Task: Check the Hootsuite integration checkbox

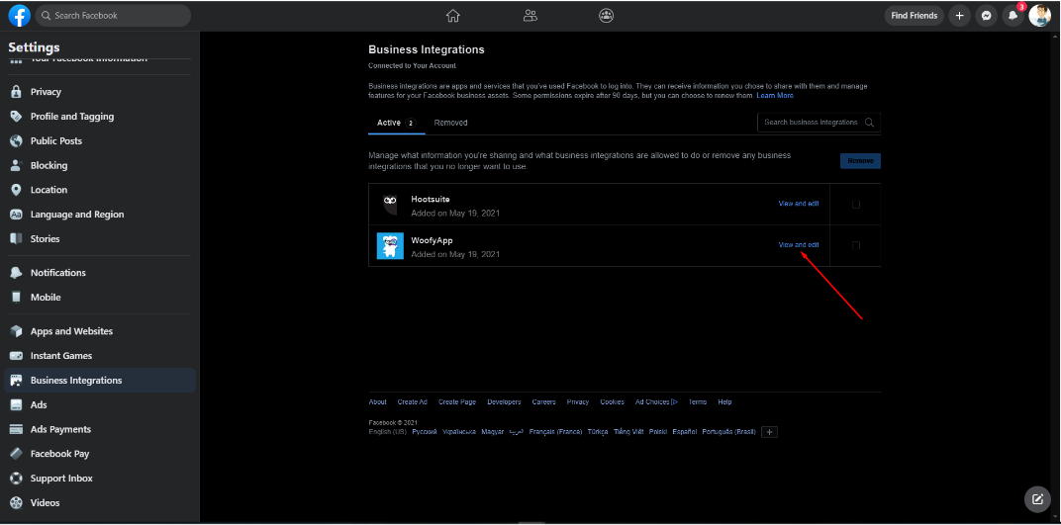Action: pos(856,205)
